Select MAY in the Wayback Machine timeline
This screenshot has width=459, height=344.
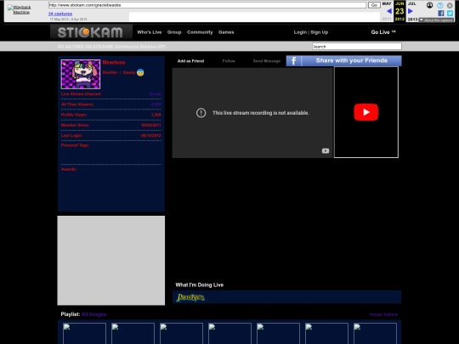pyautogui.click(x=387, y=3)
